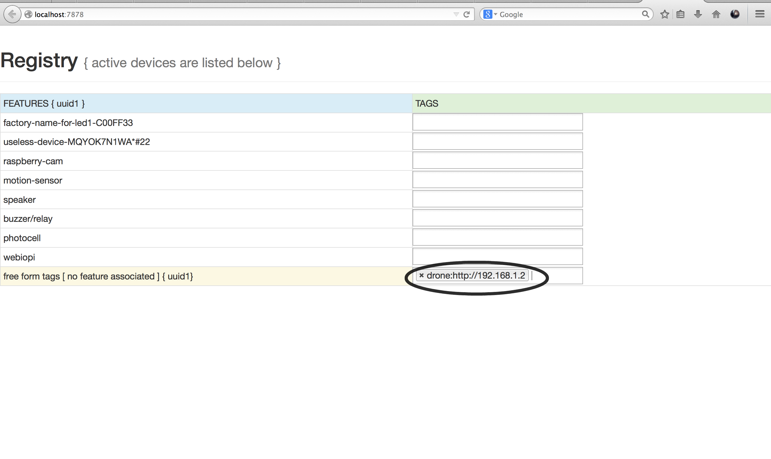Viewport: 771px width, 459px height.
Task: Focus the Google search box
Action: (x=570, y=14)
